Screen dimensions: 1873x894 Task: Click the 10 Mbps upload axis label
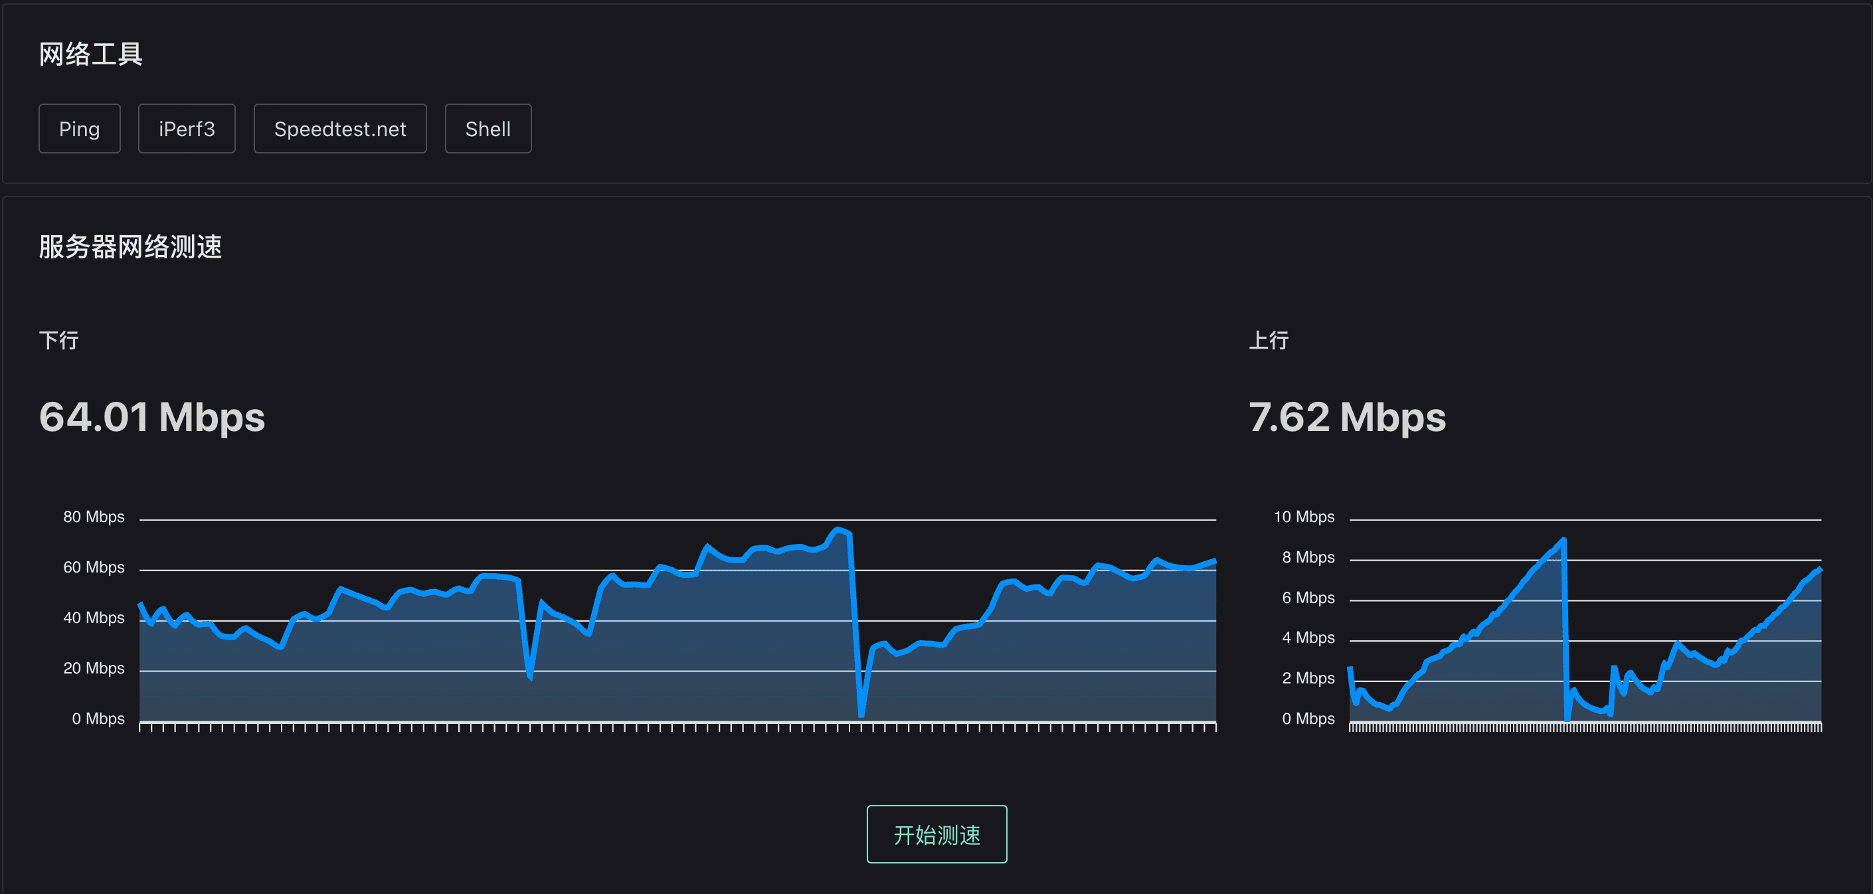1304,517
